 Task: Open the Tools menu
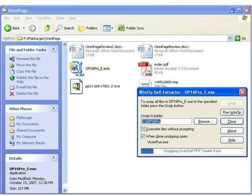point(60,18)
